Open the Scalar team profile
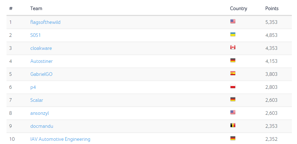The height and width of the screenshot is (144, 297). click(x=37, y=100)
